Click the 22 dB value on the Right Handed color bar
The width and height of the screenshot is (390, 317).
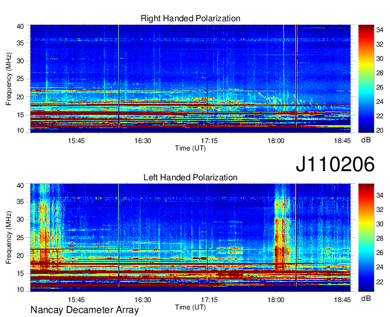380,116
